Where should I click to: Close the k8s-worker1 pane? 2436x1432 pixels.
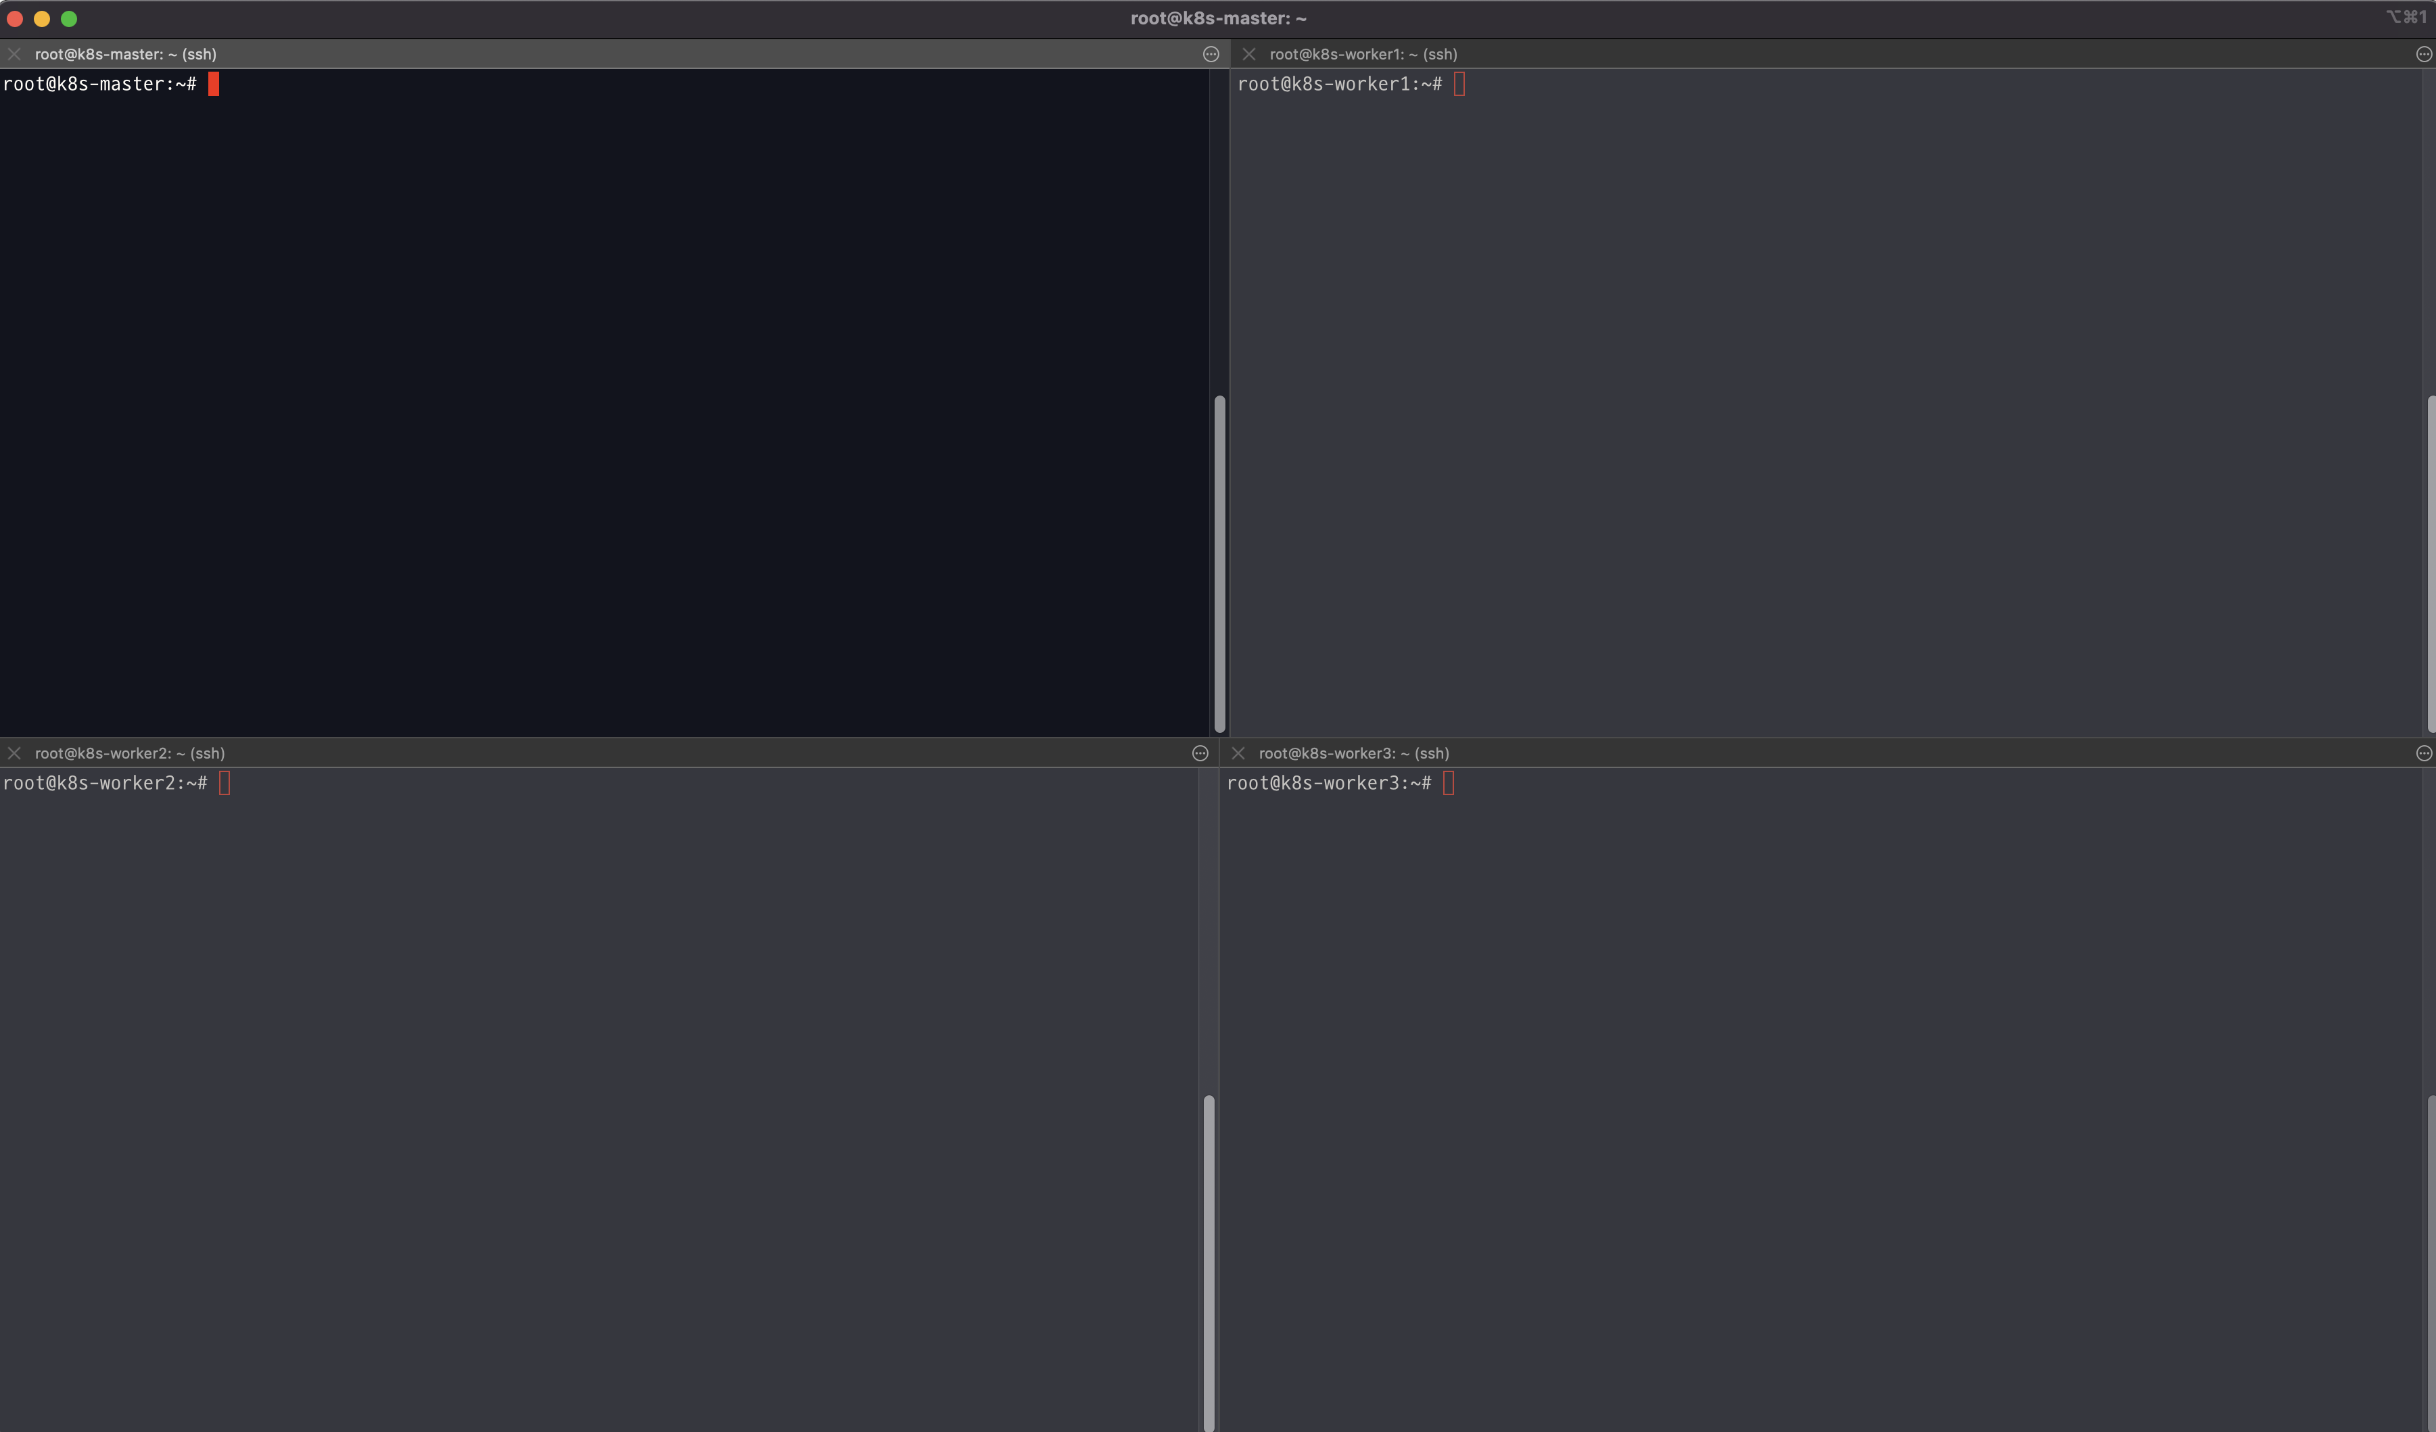[x=1249, y=54]
